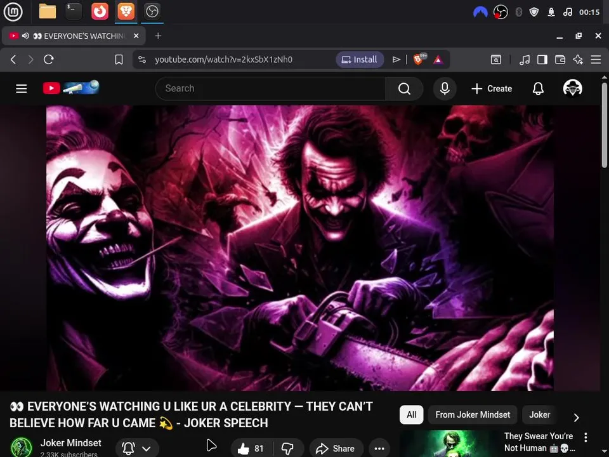The height and width of the screenshot is (457, 609).
Task: Select the EVERYONE'S WATCHING browser tab
Action: (x=74, y=36)
